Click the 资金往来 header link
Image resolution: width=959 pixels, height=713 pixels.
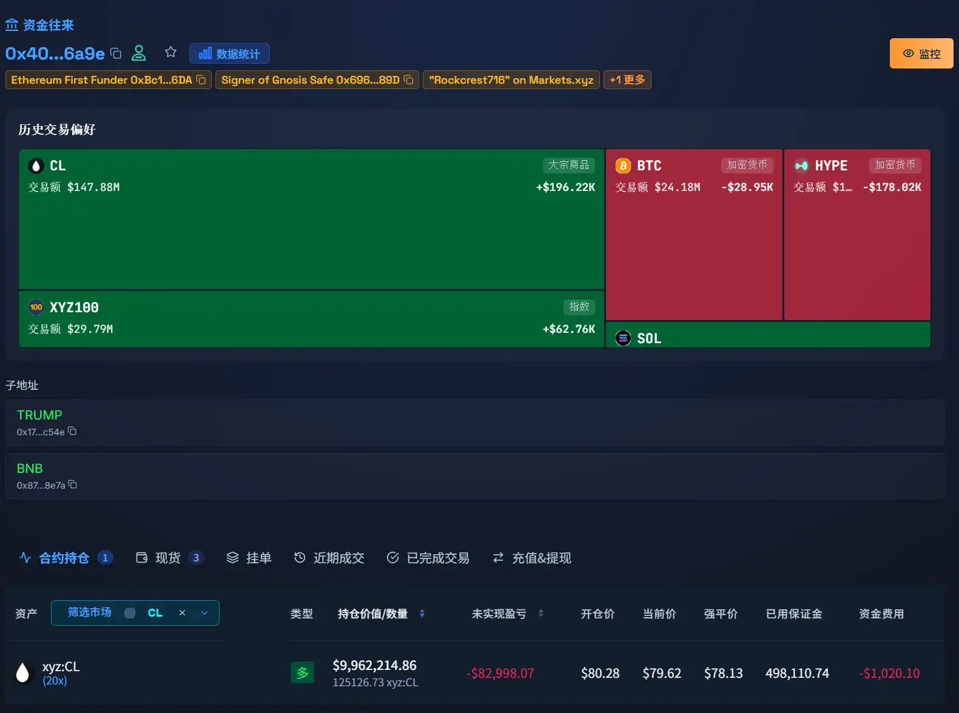[49, 25]
